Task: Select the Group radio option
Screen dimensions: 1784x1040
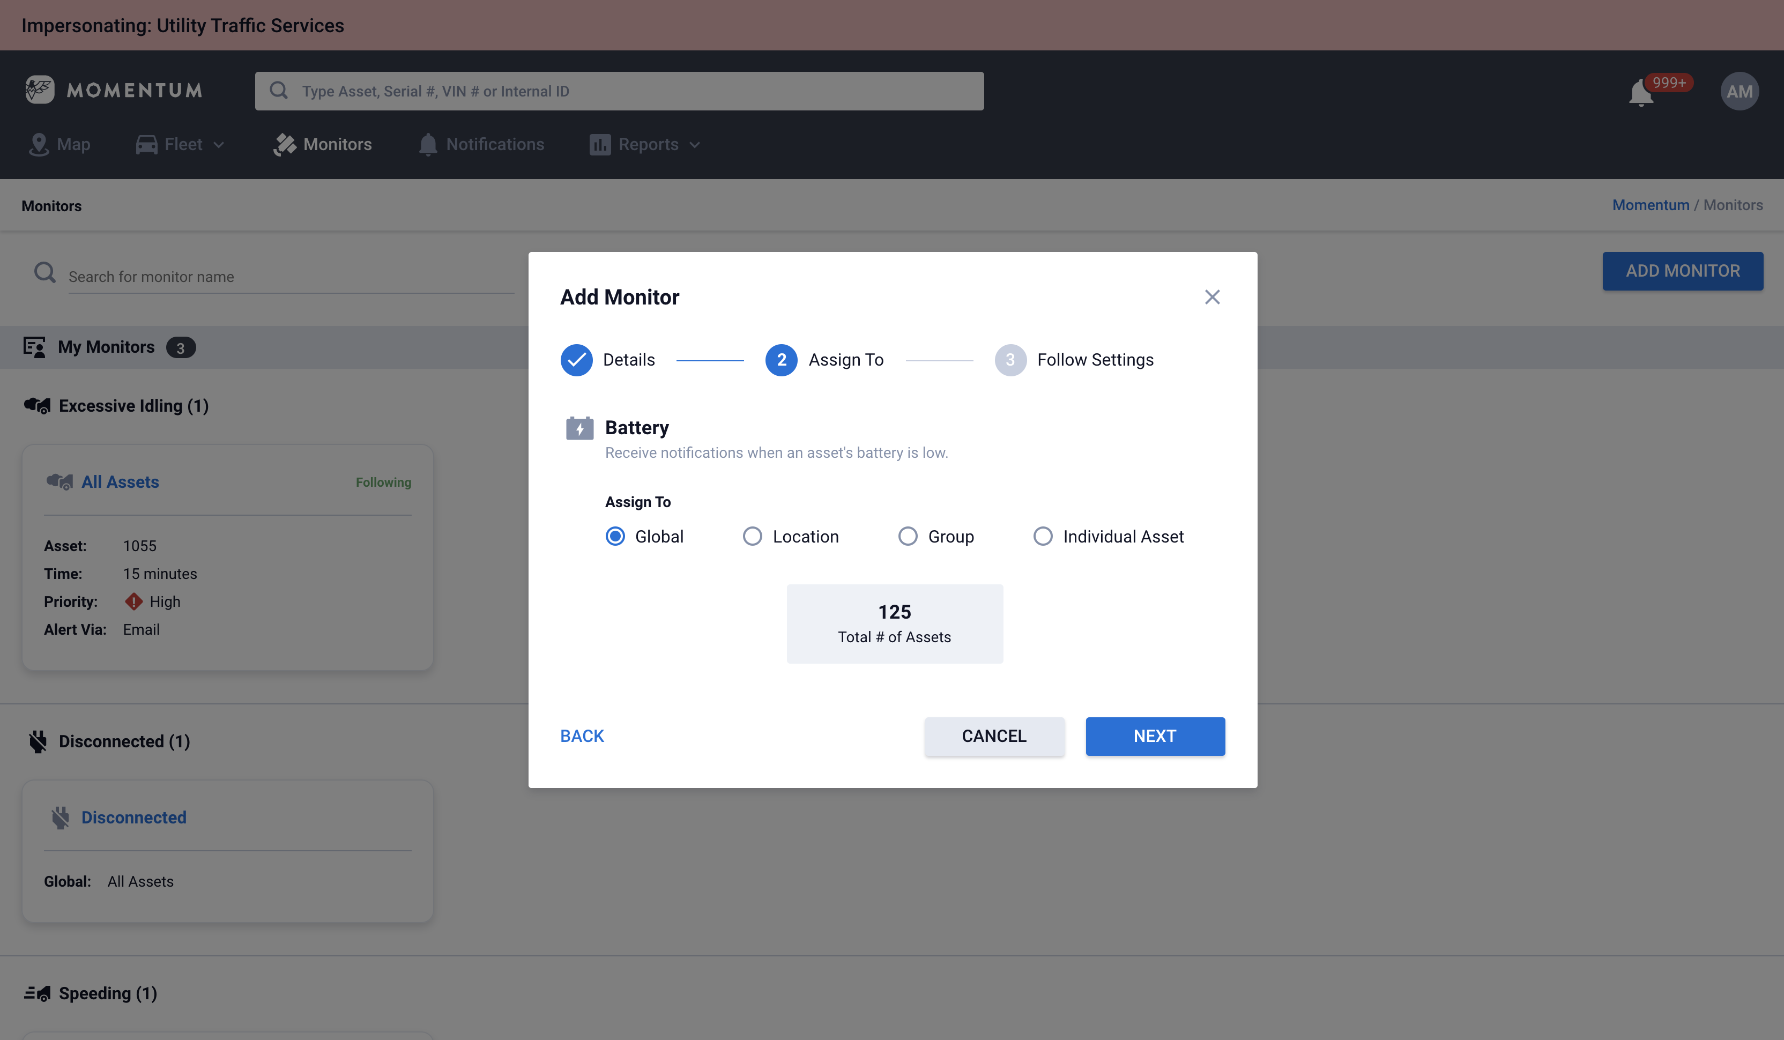Action: click(908, 536)
